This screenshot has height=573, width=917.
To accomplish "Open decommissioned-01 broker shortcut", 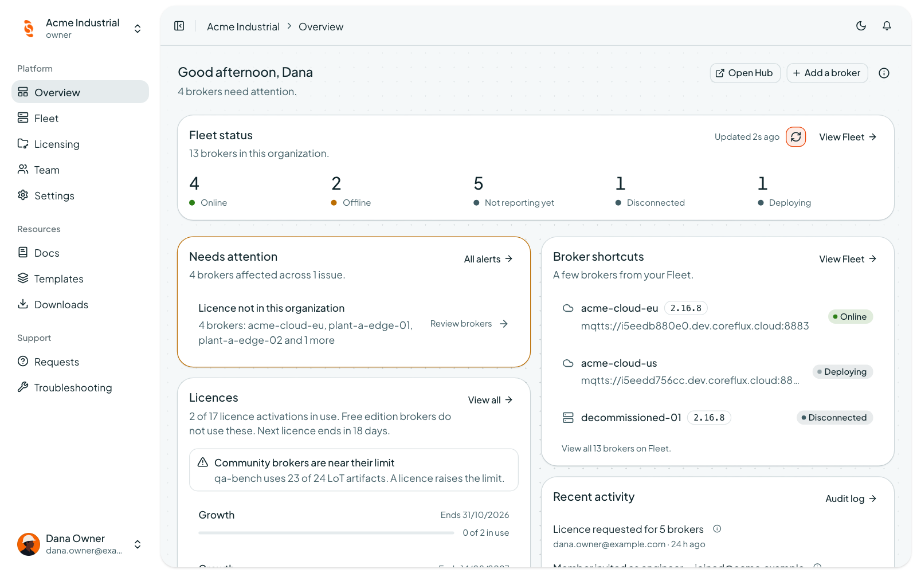I will click(x=718, y=418).
